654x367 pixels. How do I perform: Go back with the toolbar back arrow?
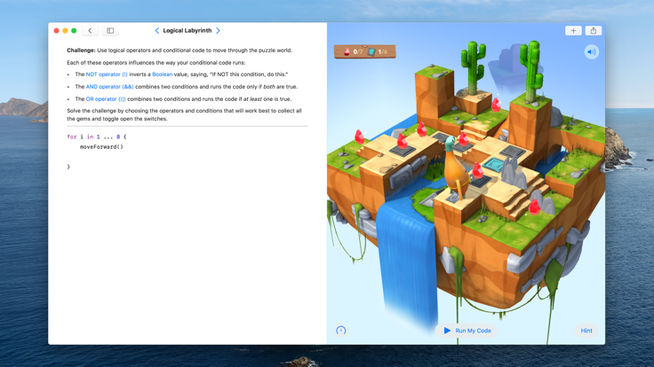click(x=90, y=31)
